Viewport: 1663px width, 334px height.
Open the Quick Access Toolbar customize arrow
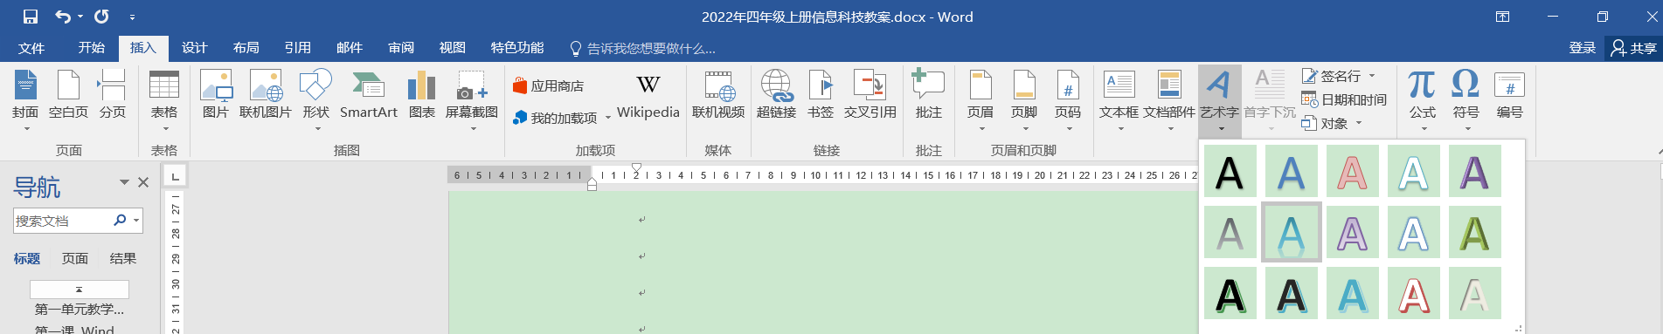coord(132,17)
